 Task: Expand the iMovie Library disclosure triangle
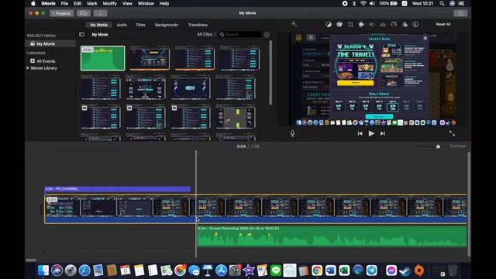pyautogui.click(x=28, y=68)
